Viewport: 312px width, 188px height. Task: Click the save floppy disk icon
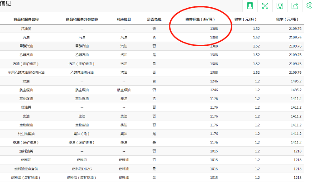[280, 6]
